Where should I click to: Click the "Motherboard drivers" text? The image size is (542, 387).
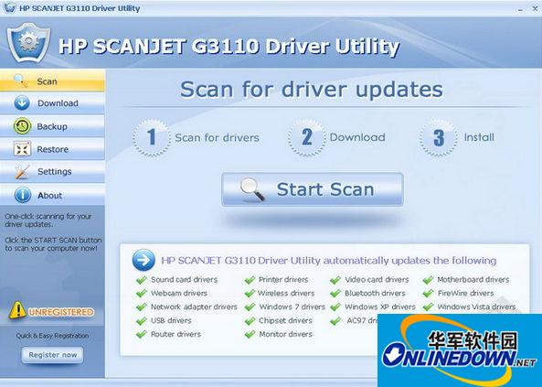473,279
